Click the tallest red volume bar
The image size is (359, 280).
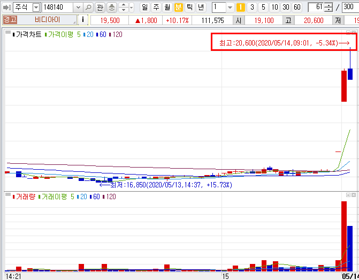[344, 237]
